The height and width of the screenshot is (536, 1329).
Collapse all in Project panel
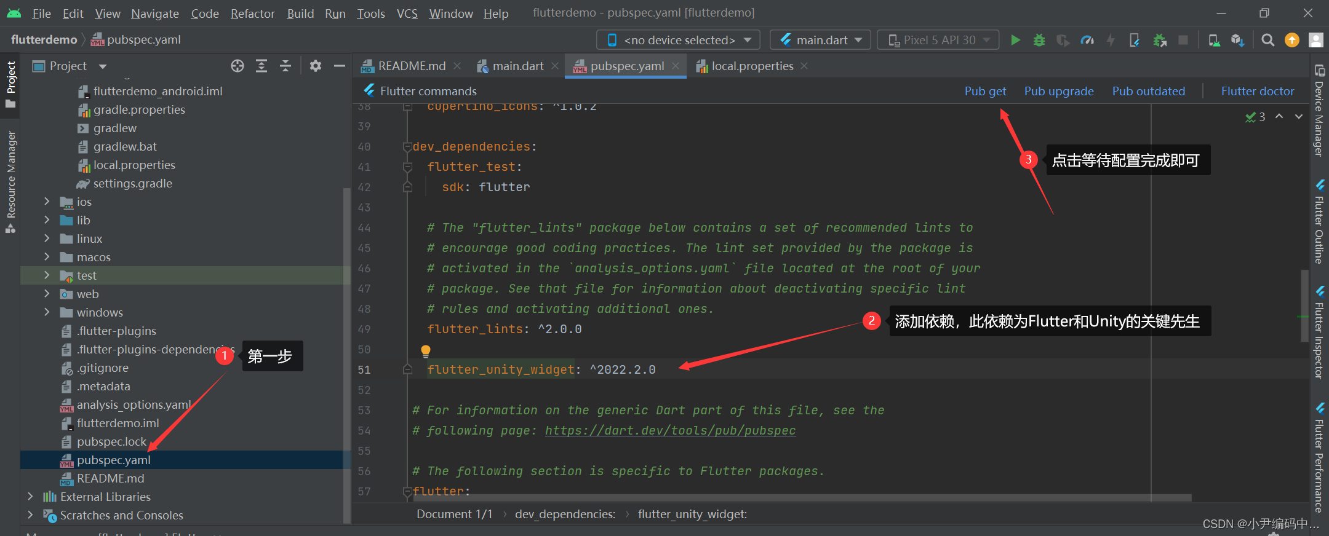(285, 66)
